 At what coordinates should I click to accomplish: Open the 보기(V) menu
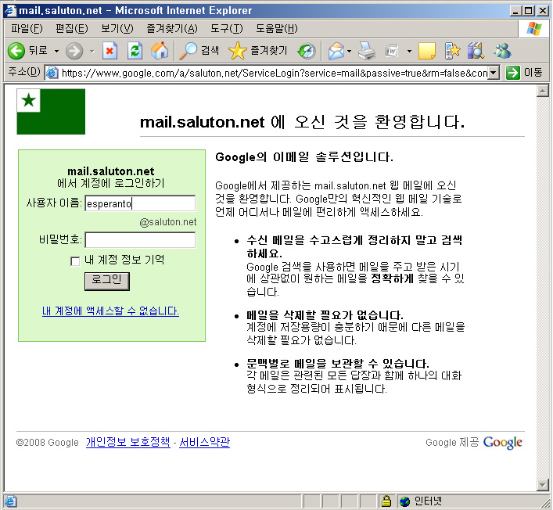117,28
